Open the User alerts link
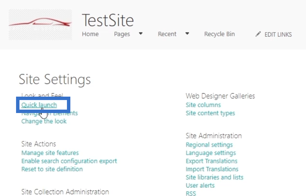This screenshot has height=196, width=306. click(x=200, y=185)
